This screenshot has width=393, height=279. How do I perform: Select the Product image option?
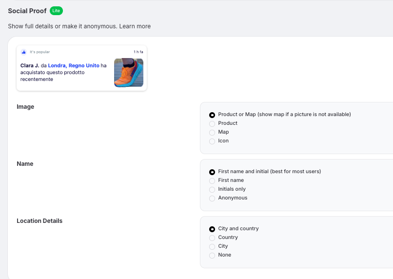coord(212,124)
